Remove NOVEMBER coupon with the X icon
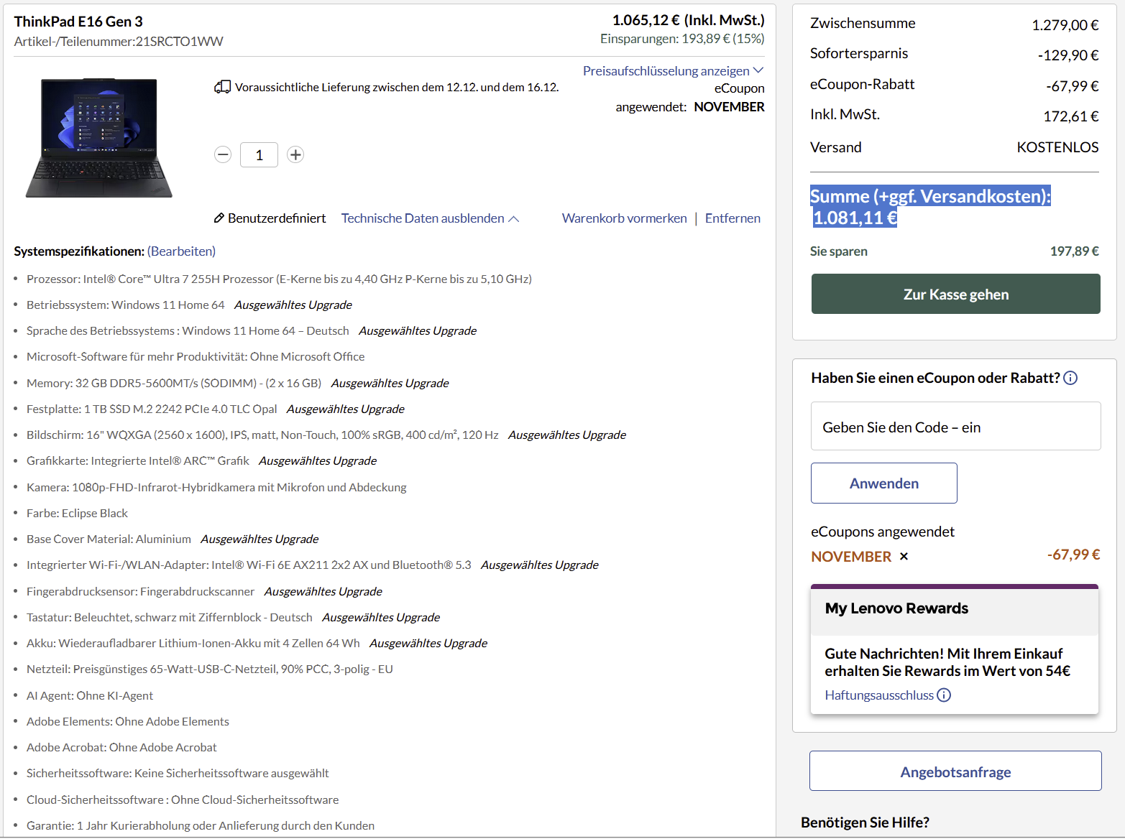The width and height of the screenshot is (1125, 839). (x=904, y=556)
